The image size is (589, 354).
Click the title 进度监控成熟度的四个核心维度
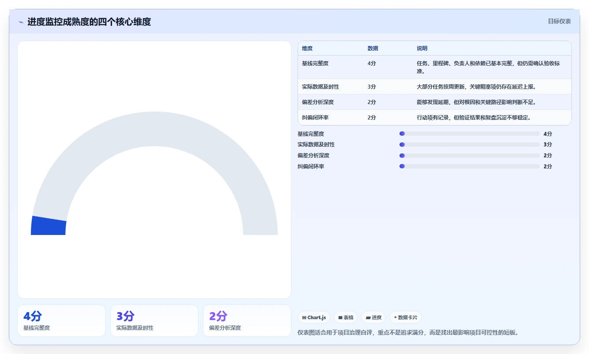point(89,22)
